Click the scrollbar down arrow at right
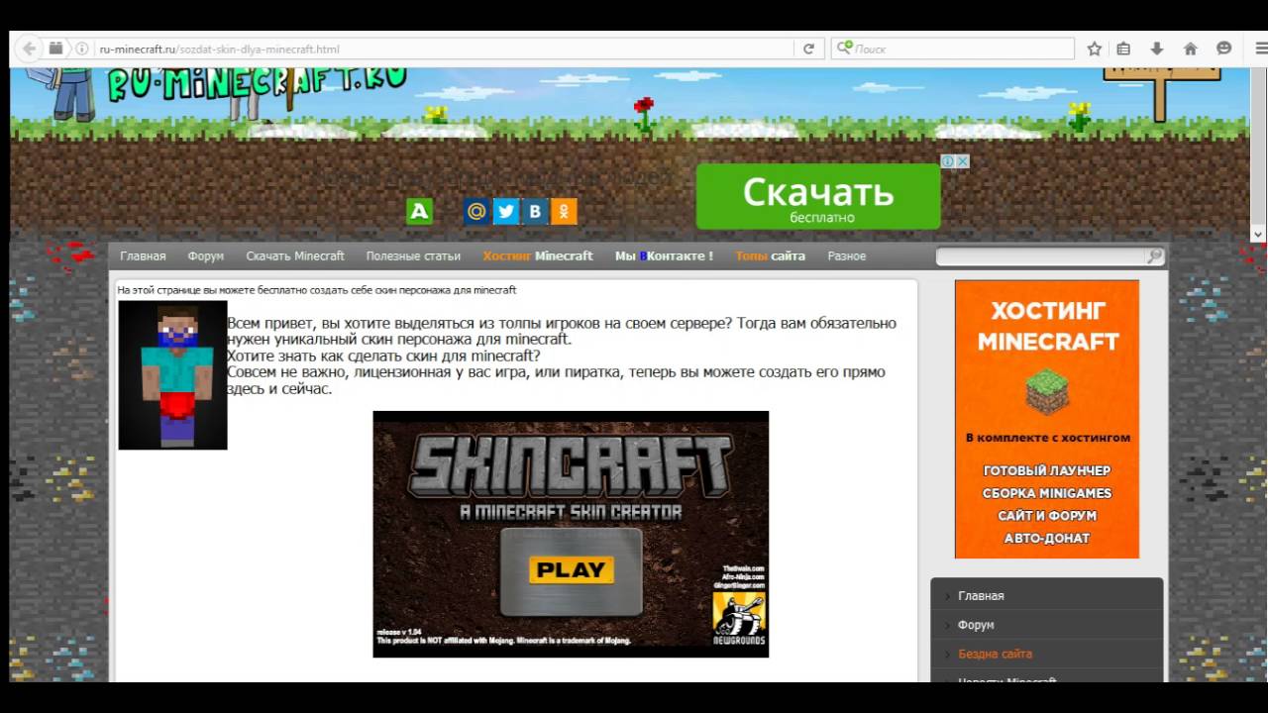Image resolution: width=1268 pixels, height=713 pixels. coord(1258,235)
